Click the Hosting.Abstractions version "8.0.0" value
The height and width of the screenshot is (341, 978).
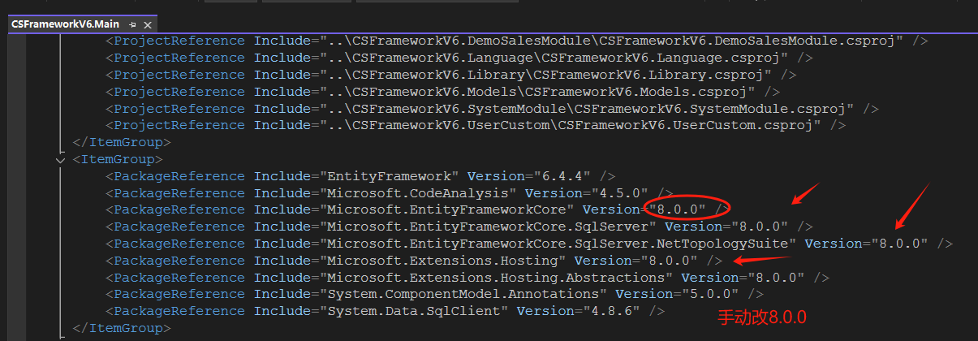[777, 278]
